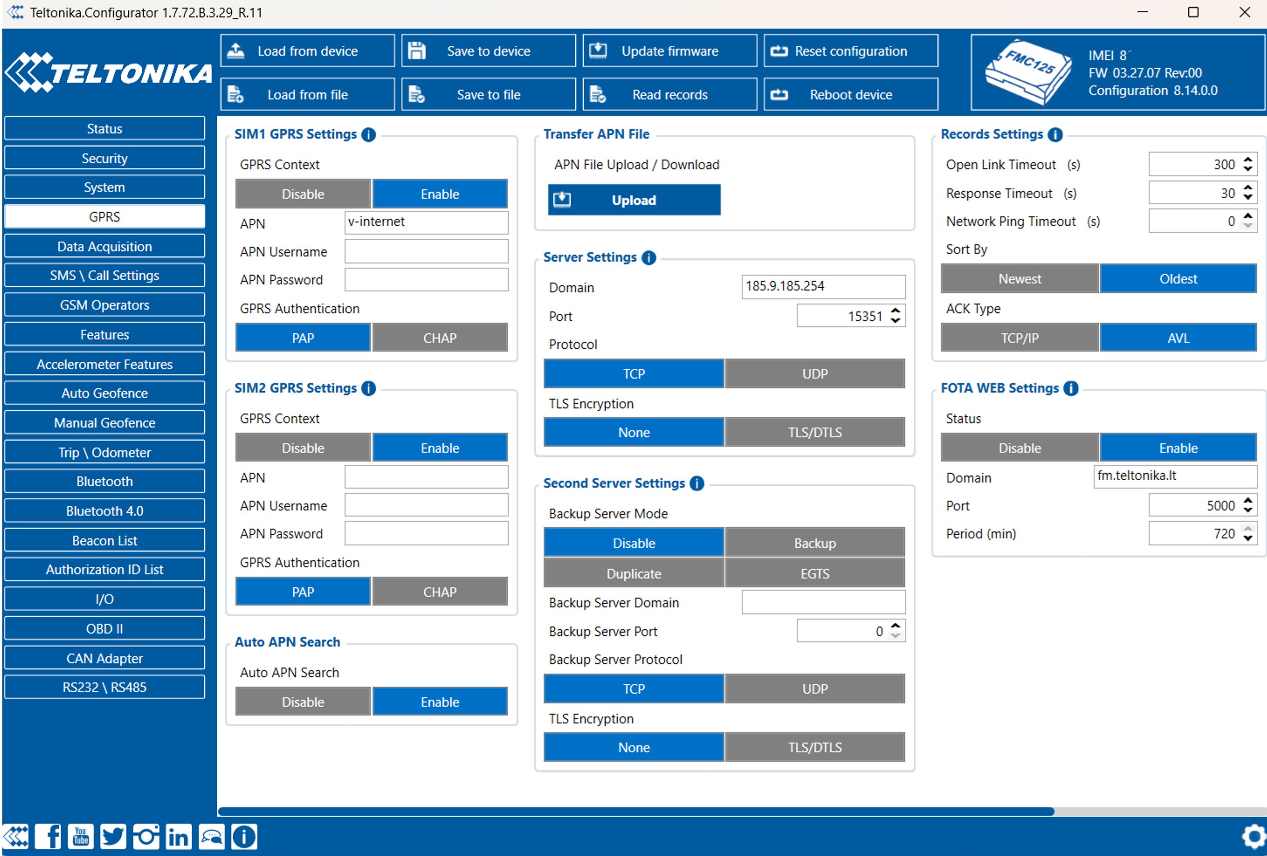Decrease FOTA Period 720 value
1267x856 pixels.
pyautogui.click(x=1248, y=539)
